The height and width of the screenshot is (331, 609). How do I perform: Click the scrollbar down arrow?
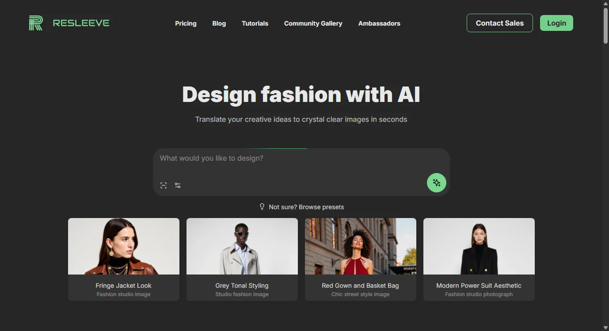coord(605,327)
